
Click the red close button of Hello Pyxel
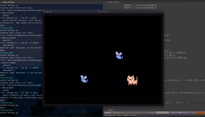click(x=44, y=12)
